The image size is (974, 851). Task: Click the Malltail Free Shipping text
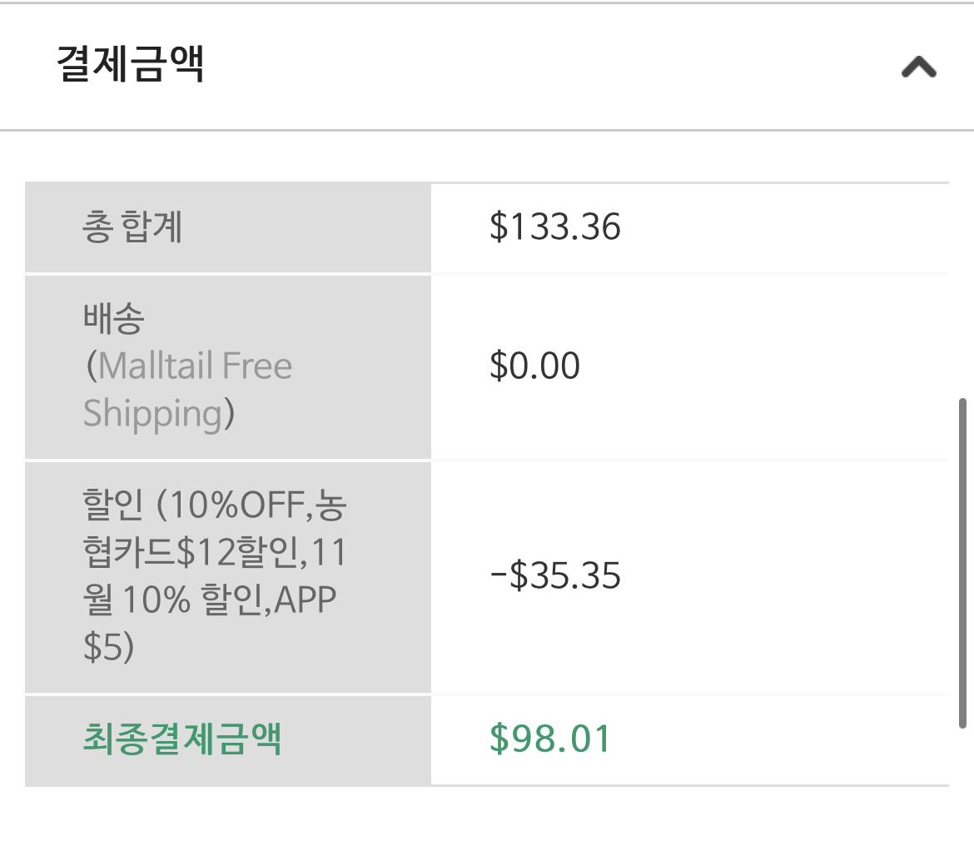(x=188, y=390)
